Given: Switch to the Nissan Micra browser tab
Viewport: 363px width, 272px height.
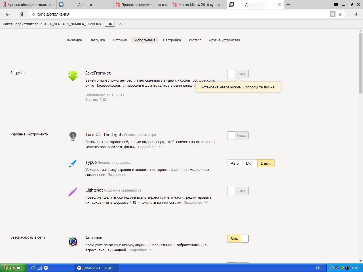Looking at the screenshot, I should point(199,5).
